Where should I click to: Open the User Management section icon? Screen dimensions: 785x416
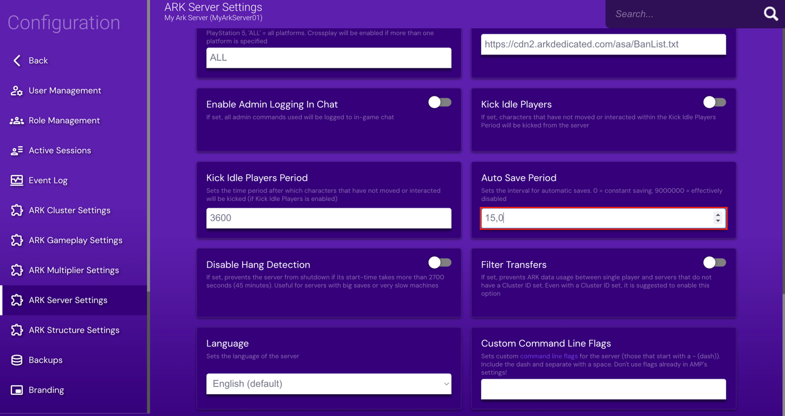click(x=16, y=90)
